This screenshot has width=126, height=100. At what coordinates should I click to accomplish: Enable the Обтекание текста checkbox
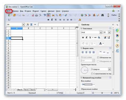98,58
